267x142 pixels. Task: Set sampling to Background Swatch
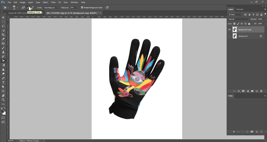click(32, 7)
